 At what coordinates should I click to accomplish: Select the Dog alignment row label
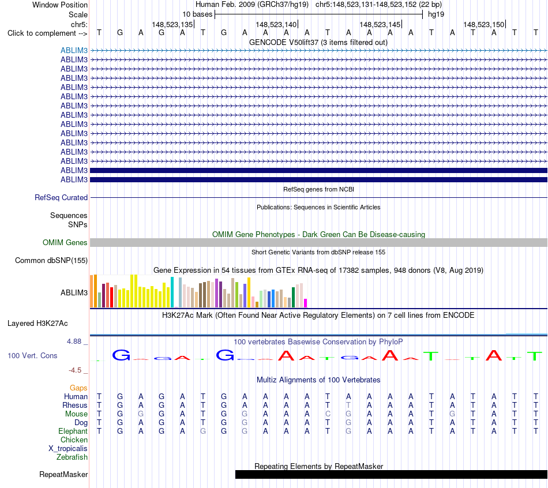(x=81, y=423)
